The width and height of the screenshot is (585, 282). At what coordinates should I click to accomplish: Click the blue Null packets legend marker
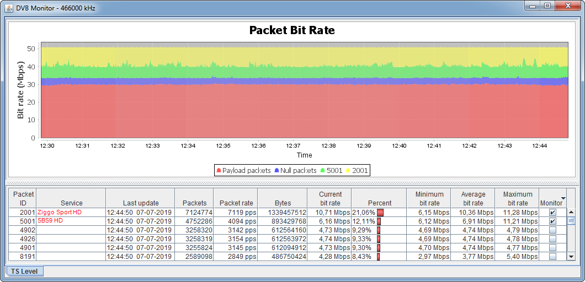click(277, 171)
